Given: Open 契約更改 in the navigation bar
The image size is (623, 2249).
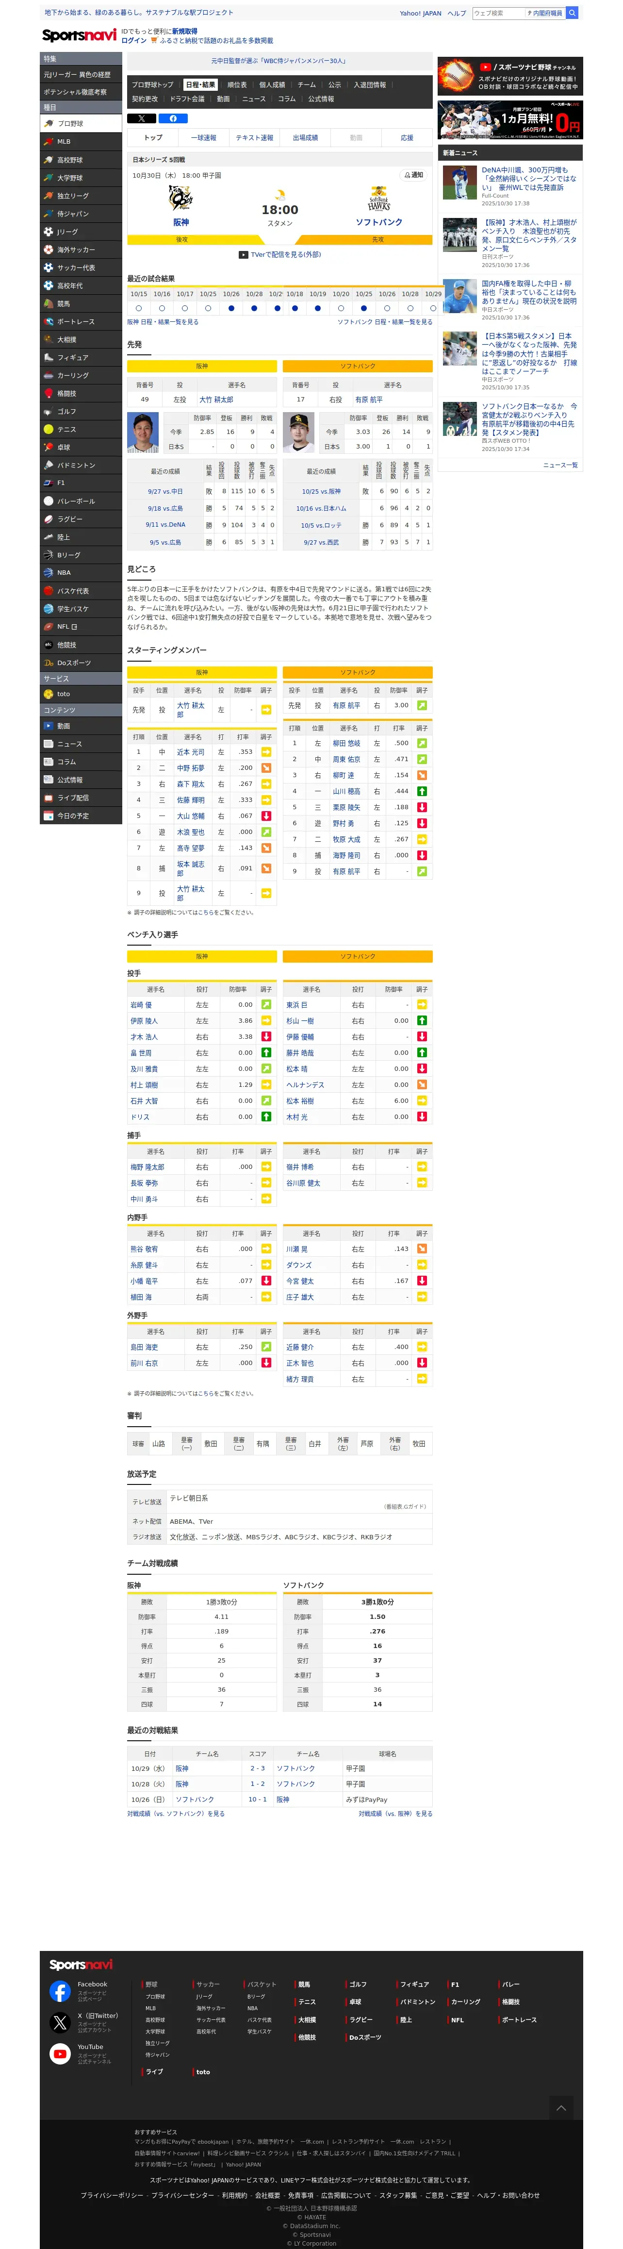Looking at the screenshot, I should tap(145, 99).
